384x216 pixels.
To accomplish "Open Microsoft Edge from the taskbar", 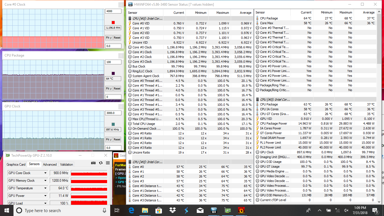I will 131,210.
